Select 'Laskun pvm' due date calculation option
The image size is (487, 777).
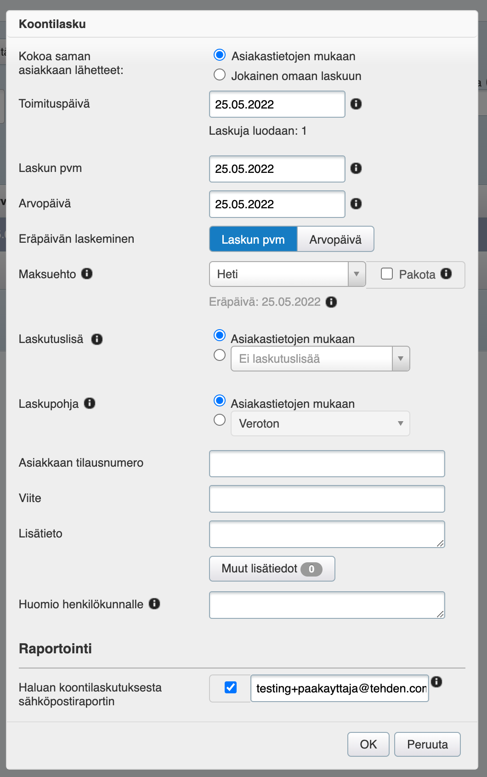coord(253,239)
